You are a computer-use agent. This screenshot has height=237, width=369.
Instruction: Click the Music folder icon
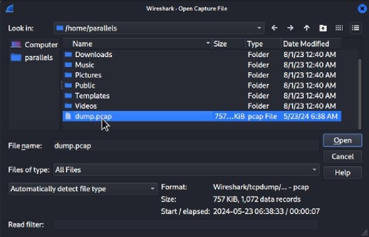[x=69, y=65]
